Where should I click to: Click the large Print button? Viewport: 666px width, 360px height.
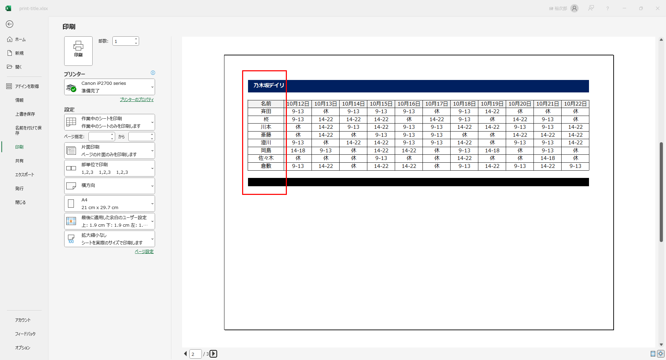point(78,51)
